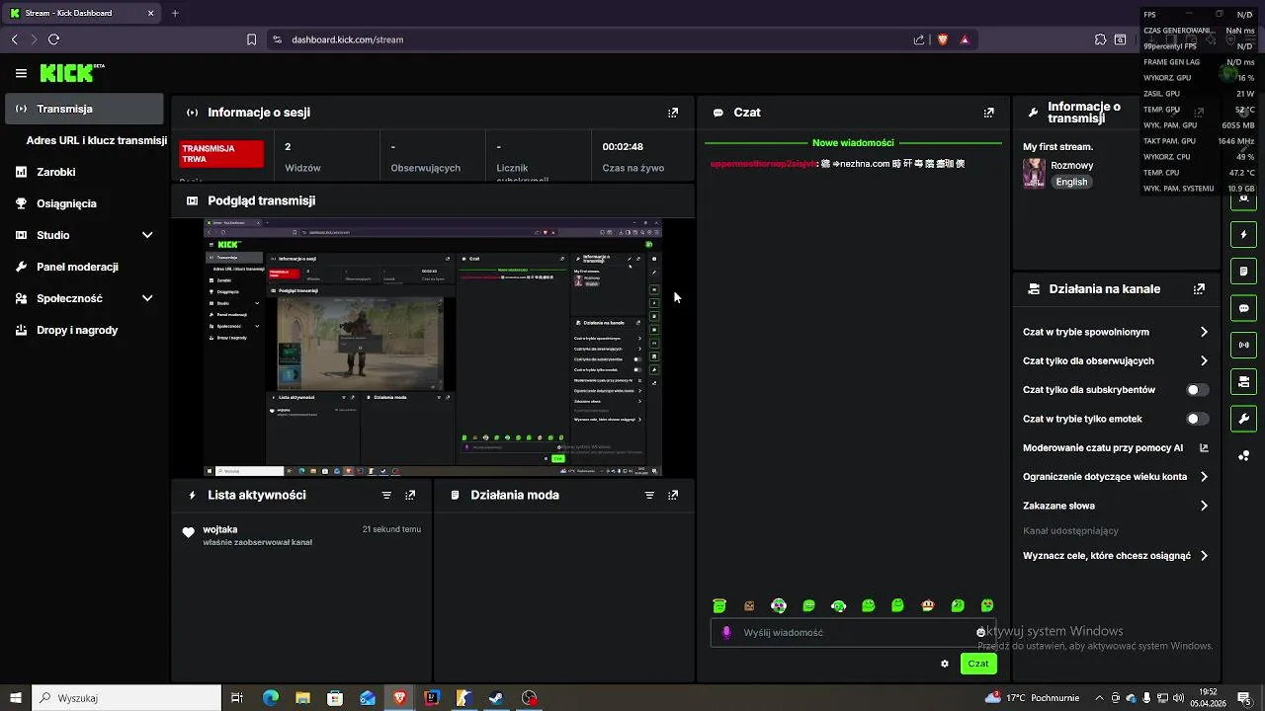Toggle Czat tylko dla subskrybentów switch

(x=1198, y=390)
